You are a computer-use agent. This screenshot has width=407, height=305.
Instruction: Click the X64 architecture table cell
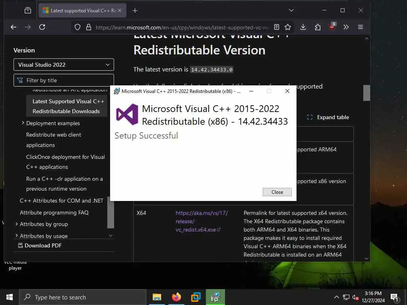tap(141, 213)
